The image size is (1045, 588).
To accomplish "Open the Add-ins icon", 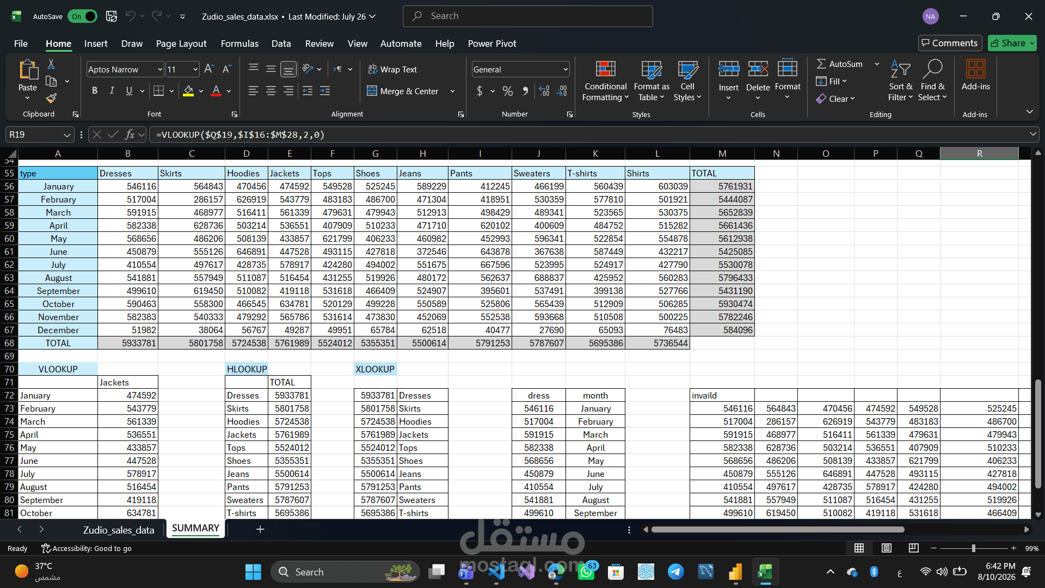I will [975, 75].
